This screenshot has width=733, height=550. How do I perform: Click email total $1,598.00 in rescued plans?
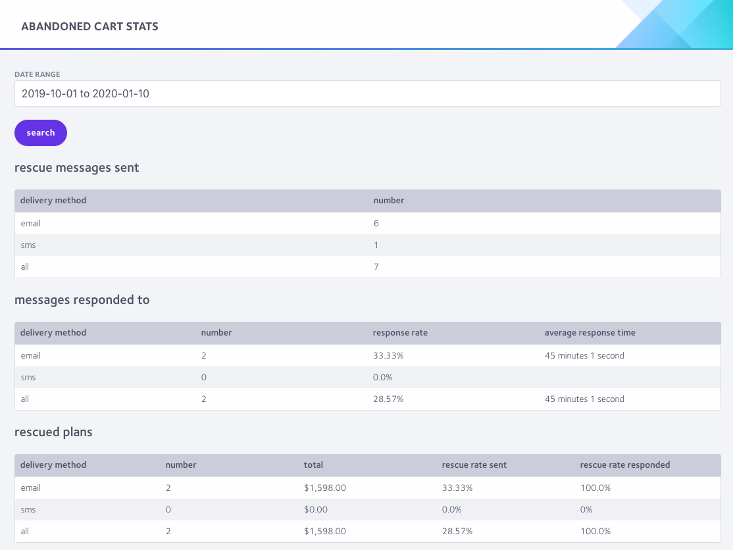[x=325, y=488]
